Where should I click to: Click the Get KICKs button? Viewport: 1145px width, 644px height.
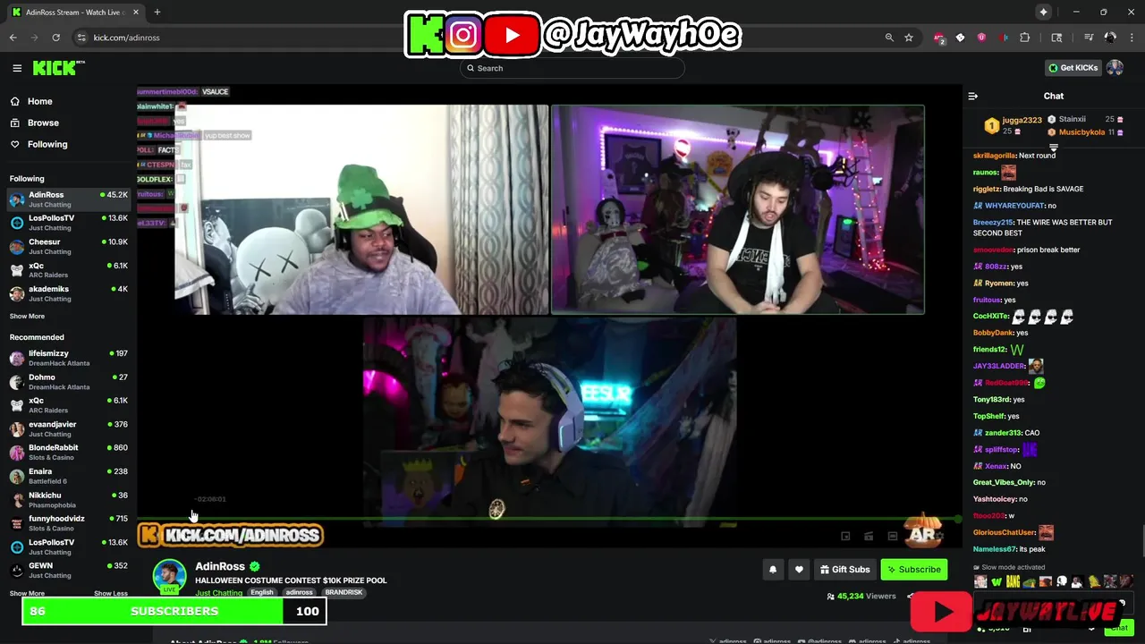pyautogui.click(x=1073, y=68)
